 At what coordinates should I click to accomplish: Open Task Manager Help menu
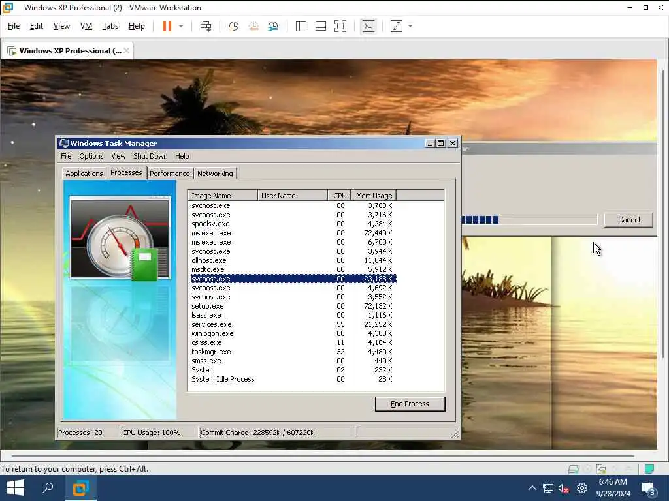[x=182, y=156]
